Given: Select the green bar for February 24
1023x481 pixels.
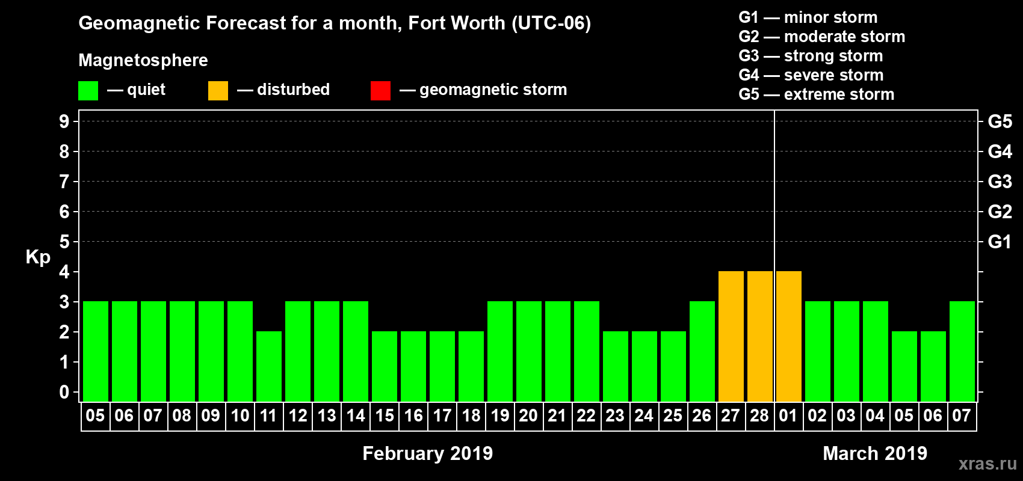Looking at the screenshot, I should (x=644, y=367).
